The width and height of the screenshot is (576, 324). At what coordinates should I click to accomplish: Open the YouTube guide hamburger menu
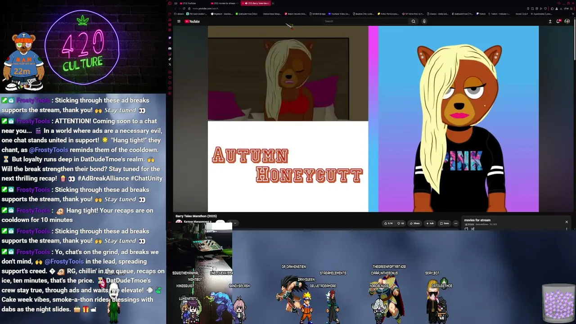point(179,21)
